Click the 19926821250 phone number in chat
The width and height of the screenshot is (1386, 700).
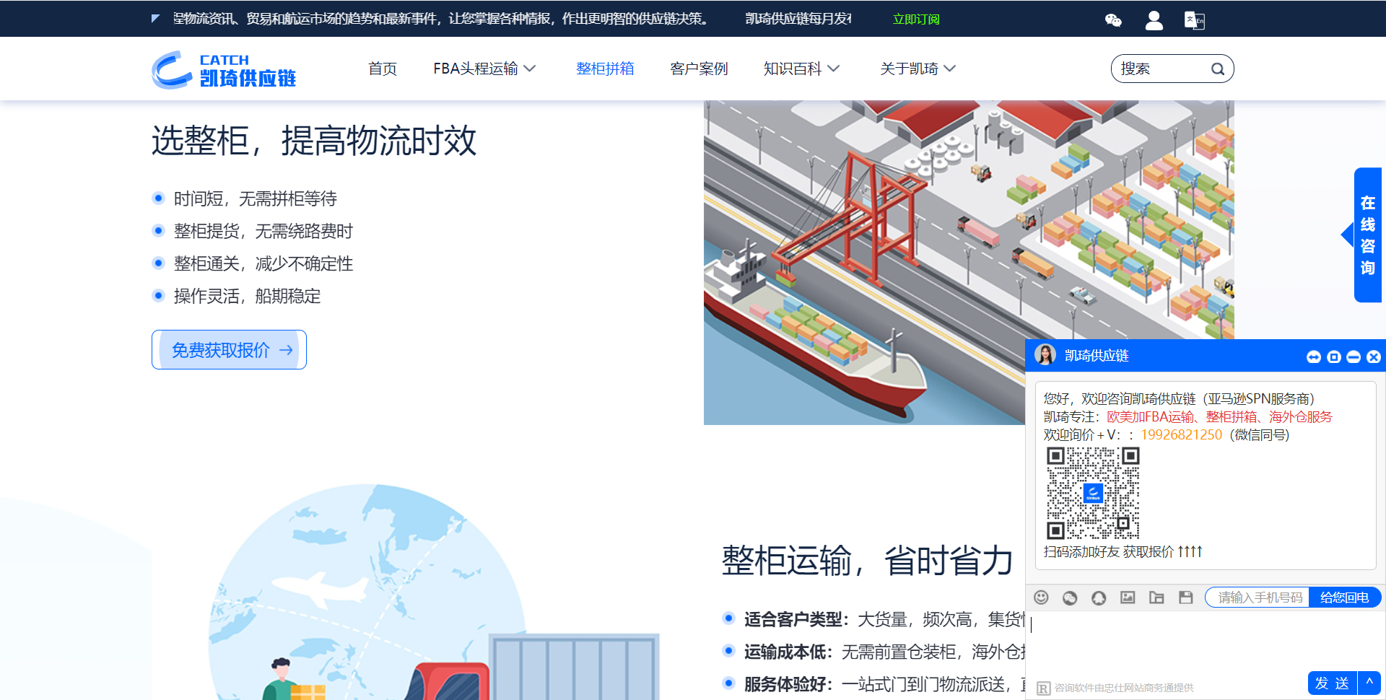pyautogui.click(x=1181, y=435)
